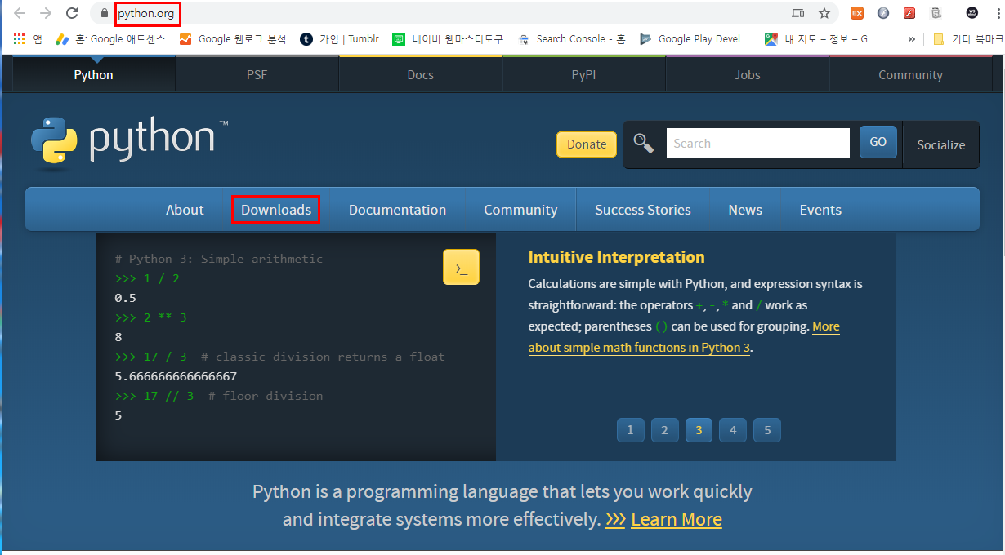Screen dimensions: 1005x555
Task: Open the 기타 북마크 folder
Action: click(x=968, y=38)
